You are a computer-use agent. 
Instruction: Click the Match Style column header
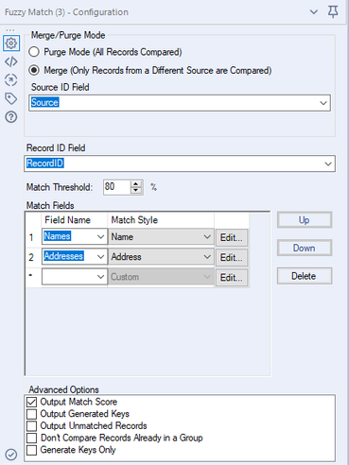[161, 220]
